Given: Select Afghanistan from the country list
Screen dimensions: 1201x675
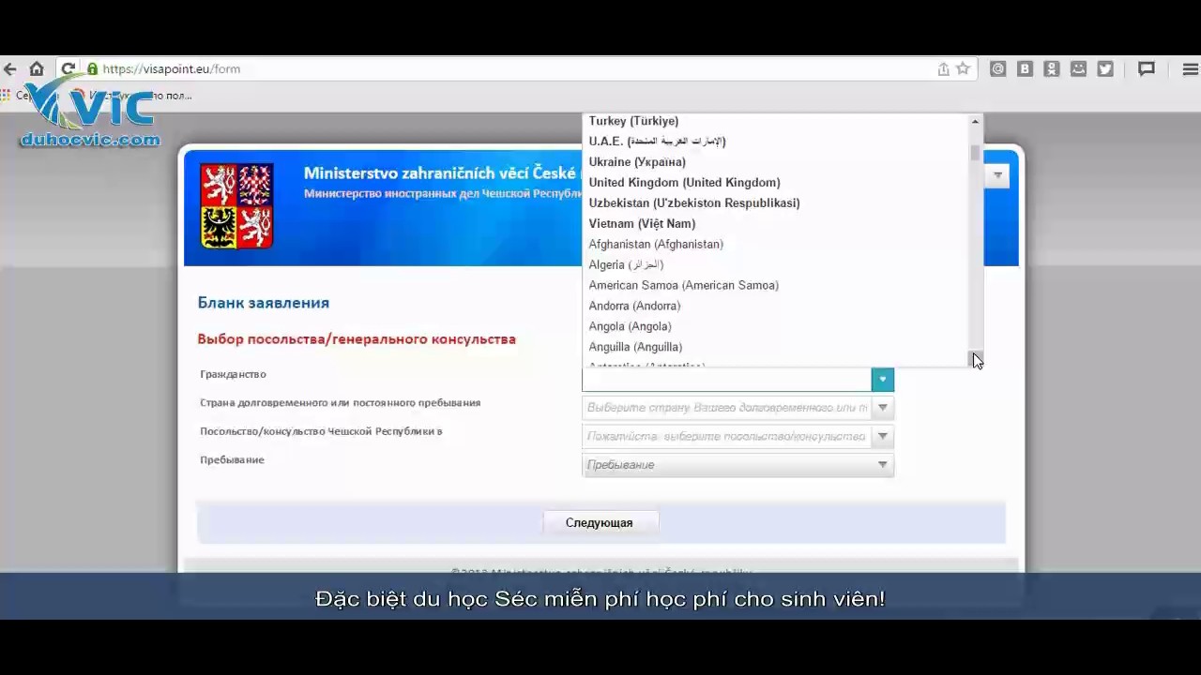Looking at the screenshot, I should point(775,245).
